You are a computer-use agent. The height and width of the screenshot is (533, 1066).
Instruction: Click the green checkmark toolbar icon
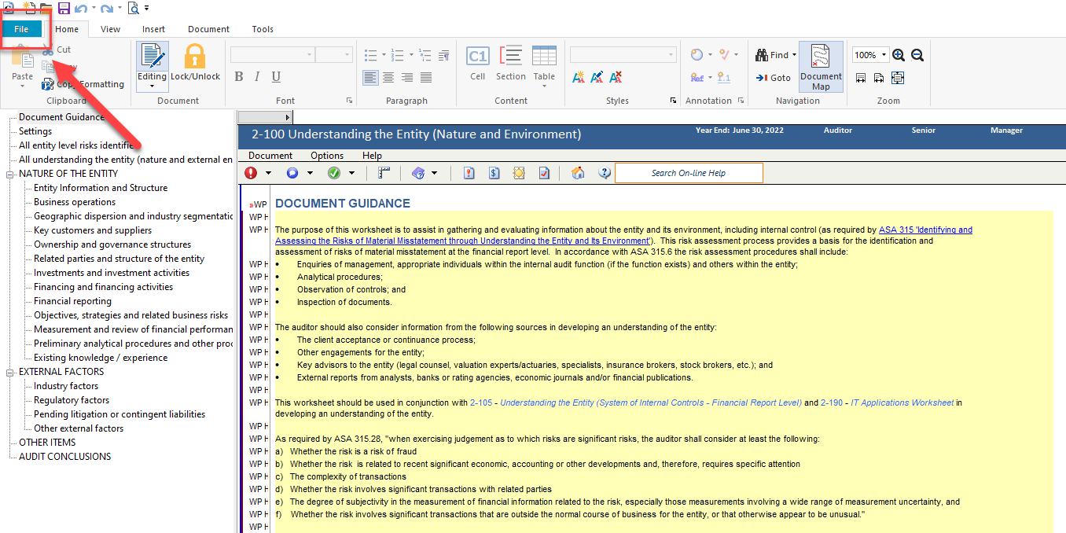334,173
